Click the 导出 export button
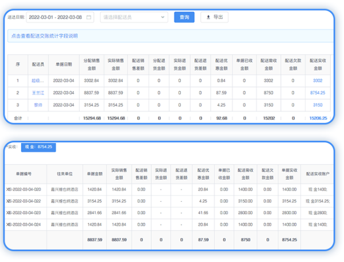The image size is (344, 262). pos(214,17)
